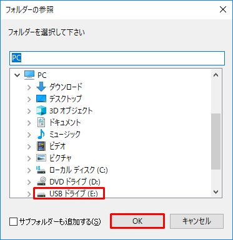Select the Downloads arrow icon (ダウンロード)
This screenshot has height=240, width=233.
(x=41, y=87)
